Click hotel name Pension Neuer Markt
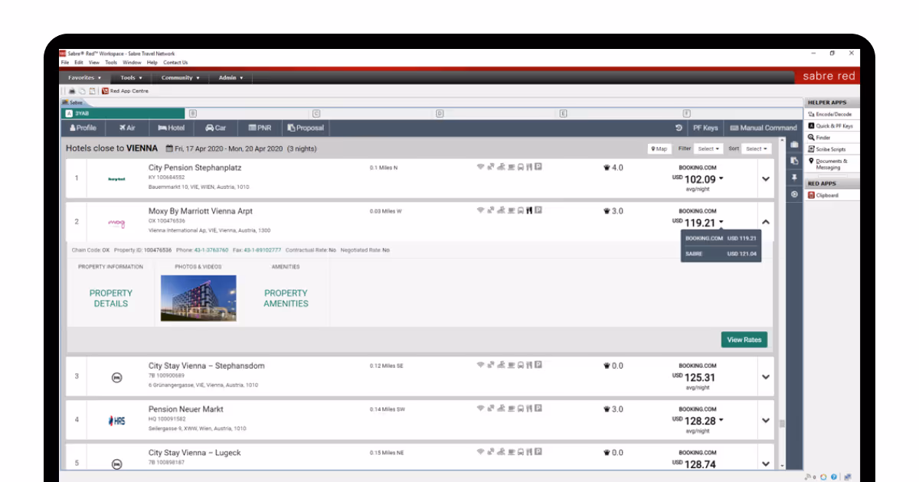 [186, 409]
